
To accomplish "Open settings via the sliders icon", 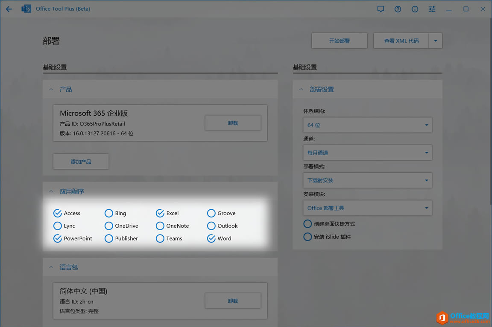I will coord(432,9).
